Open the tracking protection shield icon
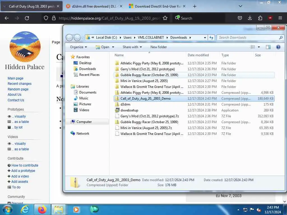The width and height of the screenshot is (287, 215). click(x=46, y=18)
